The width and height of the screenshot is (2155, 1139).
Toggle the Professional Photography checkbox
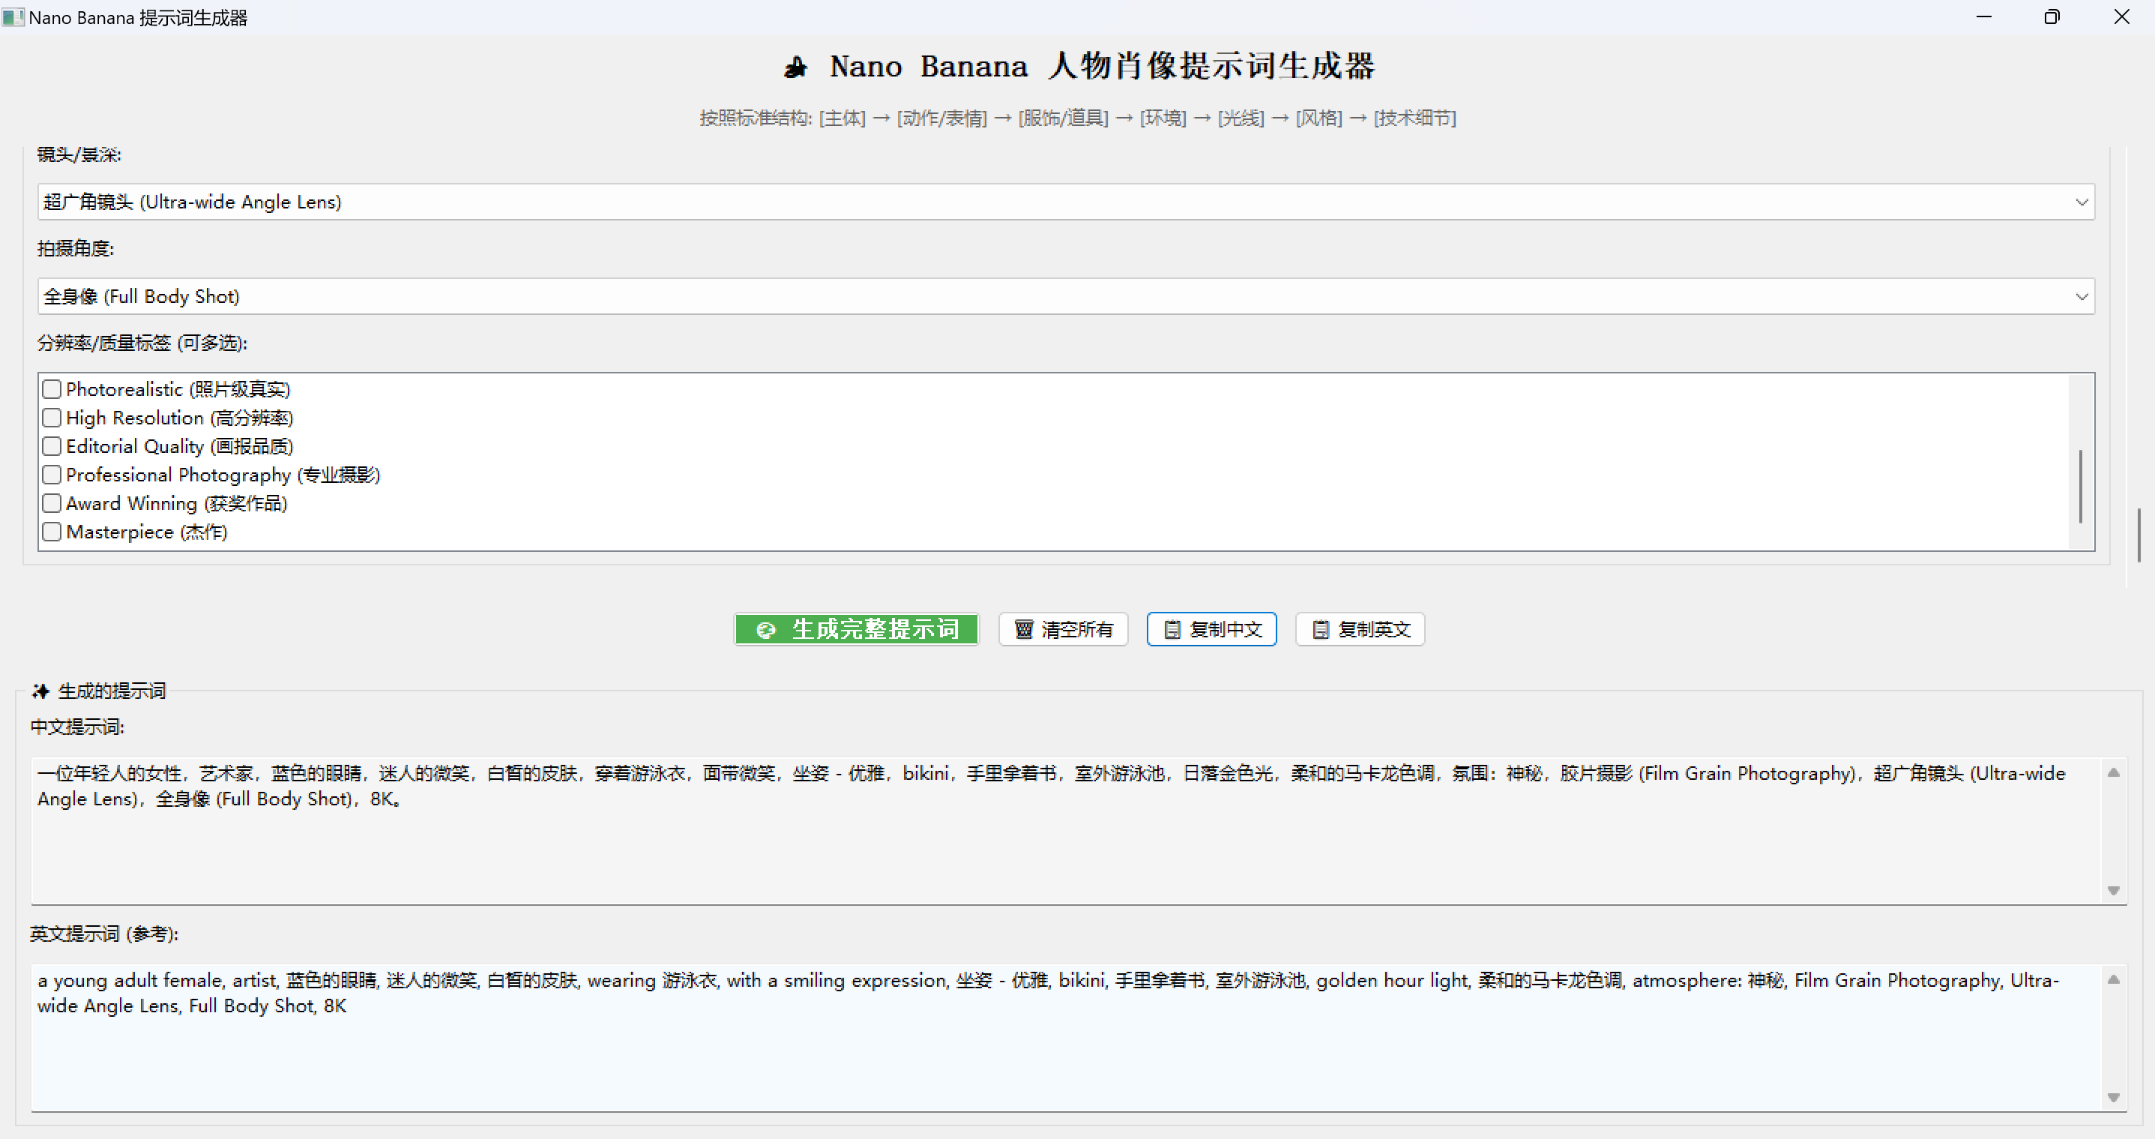click(52, 475)
